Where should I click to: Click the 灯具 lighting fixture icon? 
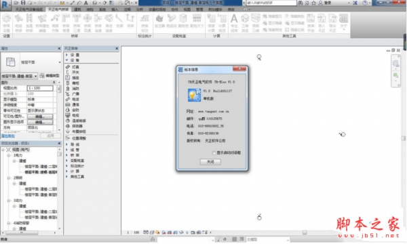click(68, 67)
